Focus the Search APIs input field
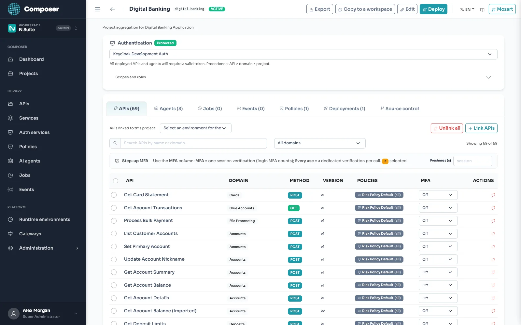The height and width of the screenshot is (325, 521). (193, 143)
